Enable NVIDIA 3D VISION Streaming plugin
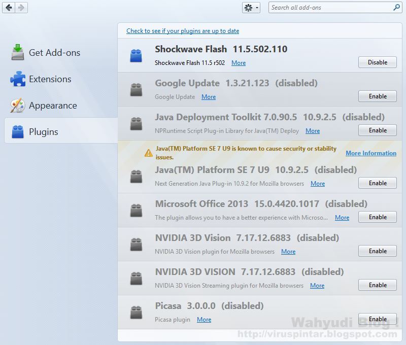The image size is (406, 345). 377,285
